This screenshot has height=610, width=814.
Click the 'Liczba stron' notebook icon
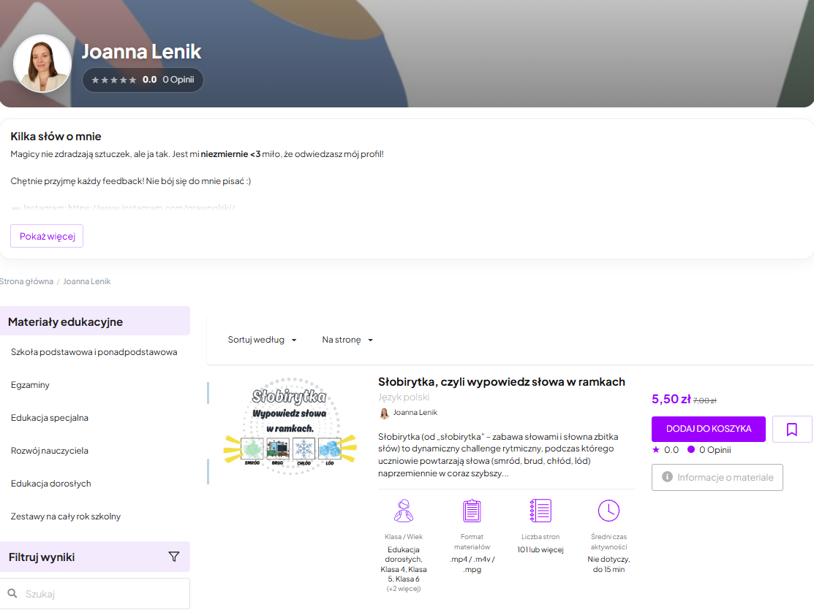coord(540,511)
